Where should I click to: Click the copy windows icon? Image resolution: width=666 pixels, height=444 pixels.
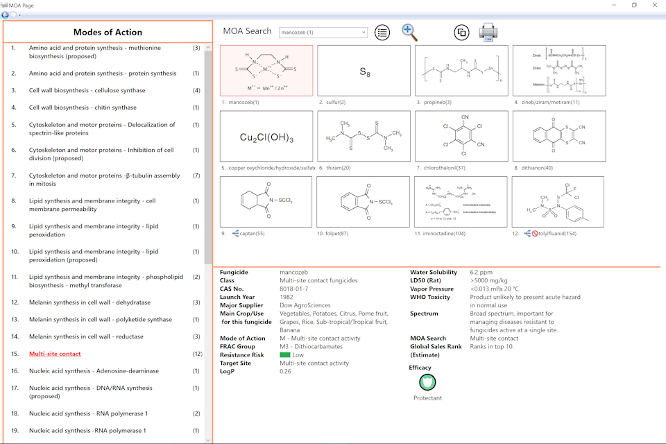[461, 33]
